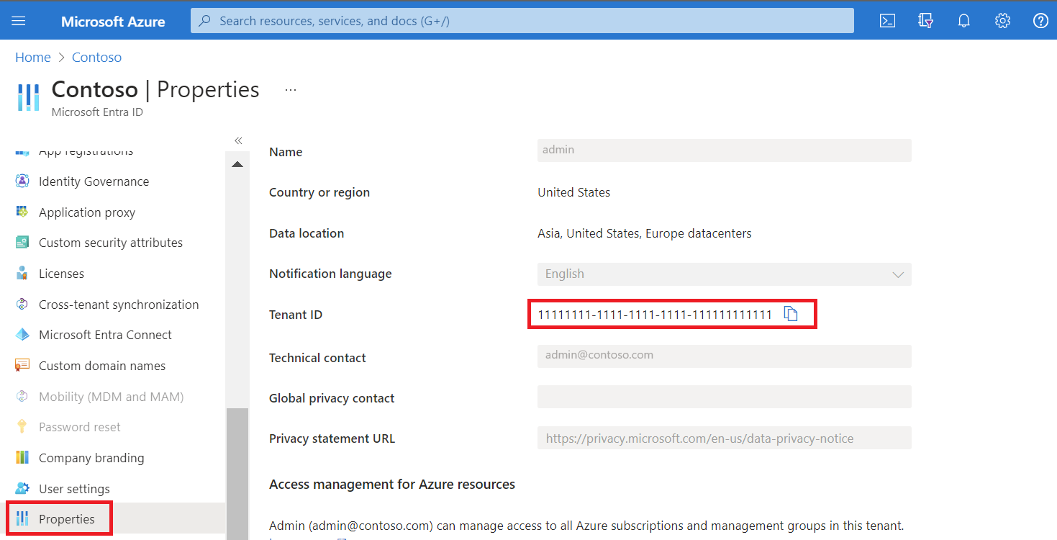Screen dimensions: 1057x540
Task: Launch Cloud Shell from the top bar
Action: [x=888, y=21]
